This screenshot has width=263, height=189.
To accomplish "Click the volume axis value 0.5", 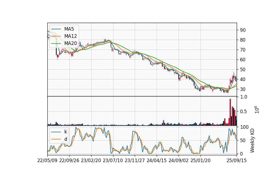I will pyautogui.click(x=243, y=111).
